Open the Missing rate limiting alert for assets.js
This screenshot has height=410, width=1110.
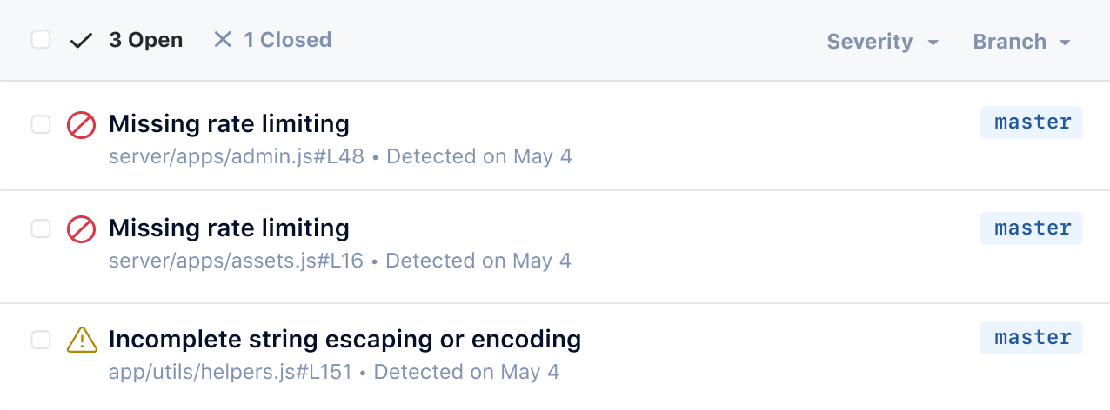(229, 228)
